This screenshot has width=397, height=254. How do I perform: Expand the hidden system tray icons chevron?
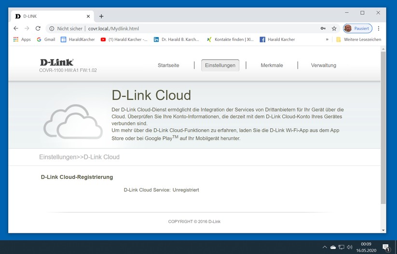[325, 247]
